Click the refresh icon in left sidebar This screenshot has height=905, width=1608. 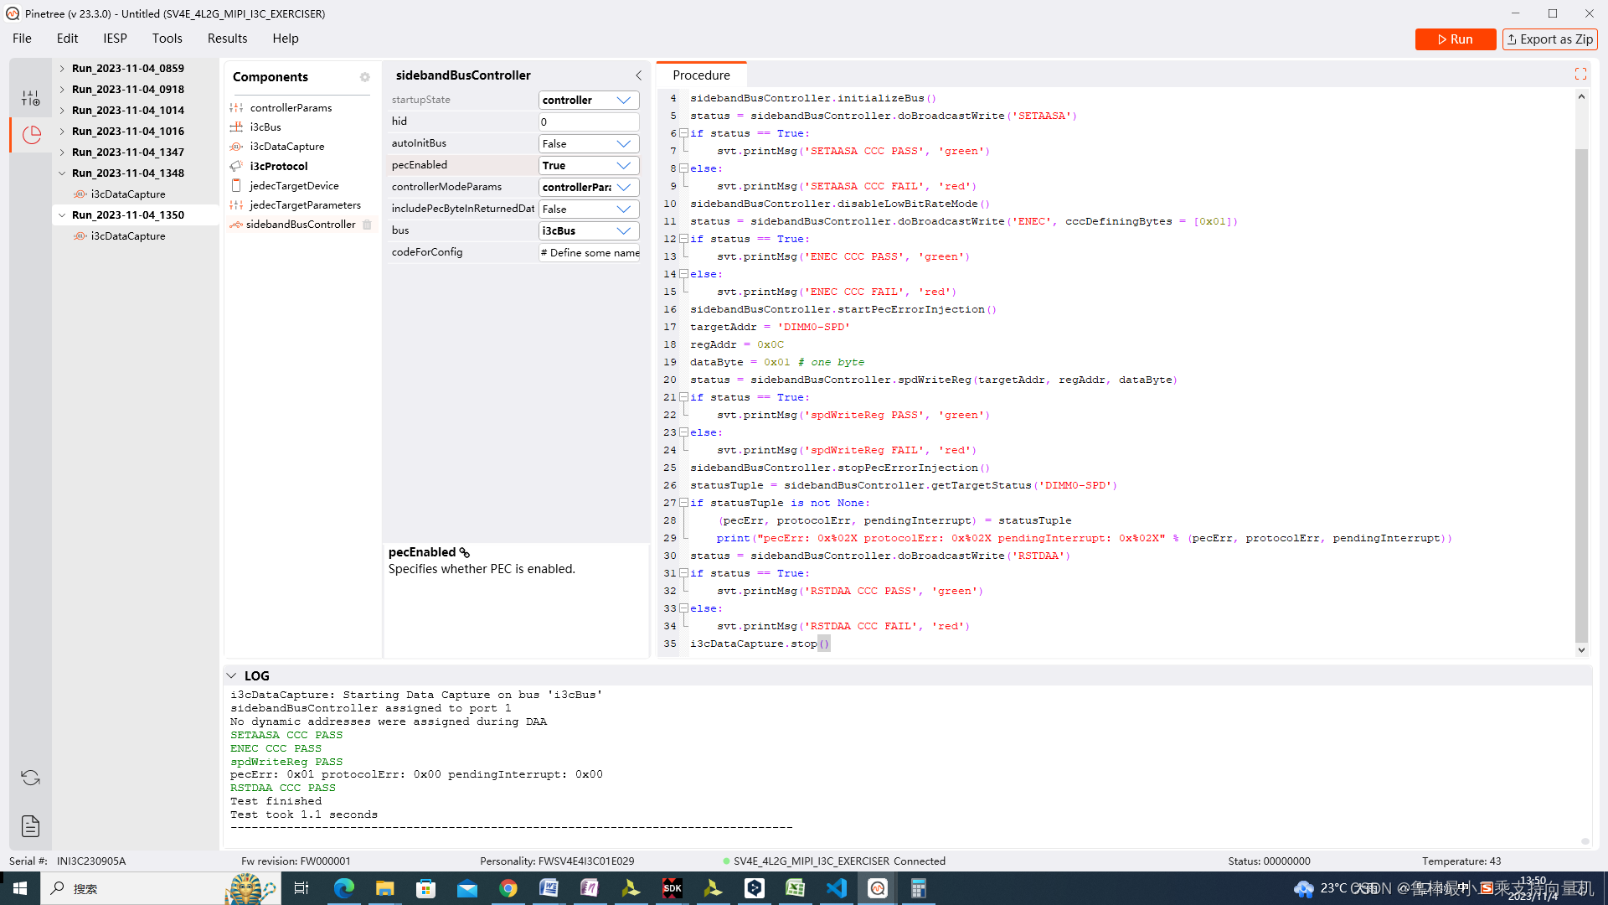click(31, 778)
